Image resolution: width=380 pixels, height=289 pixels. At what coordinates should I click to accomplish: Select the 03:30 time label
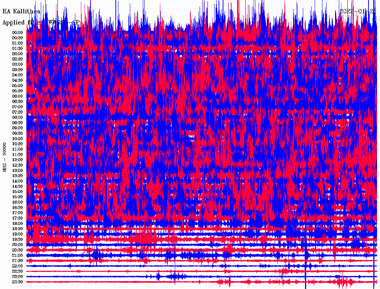coord(17,70)
